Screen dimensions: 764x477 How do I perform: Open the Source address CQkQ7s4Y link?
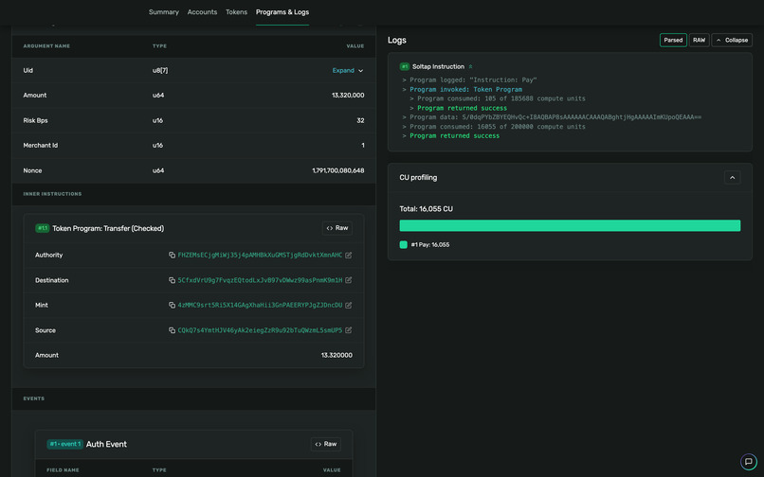pos(260,330)
